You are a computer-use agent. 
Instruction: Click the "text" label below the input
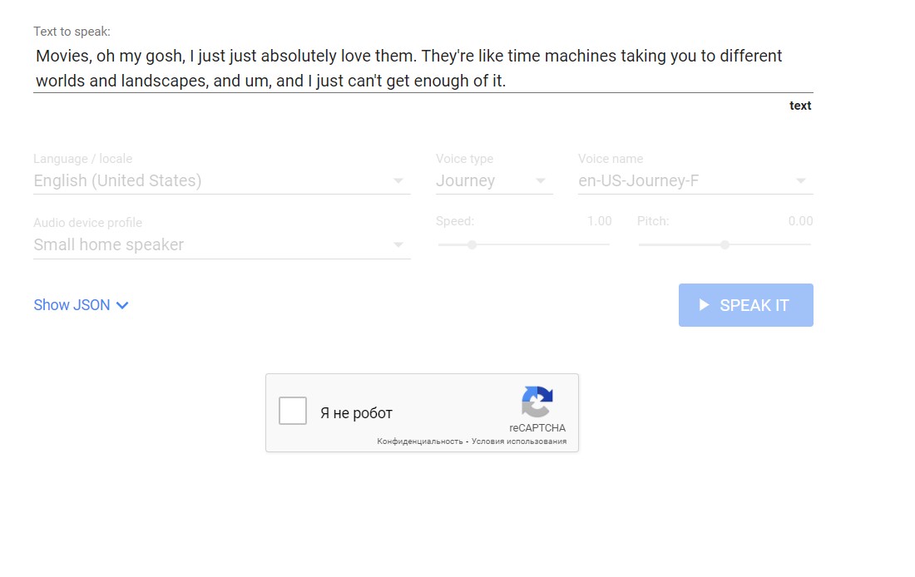[x=800, y=106]
